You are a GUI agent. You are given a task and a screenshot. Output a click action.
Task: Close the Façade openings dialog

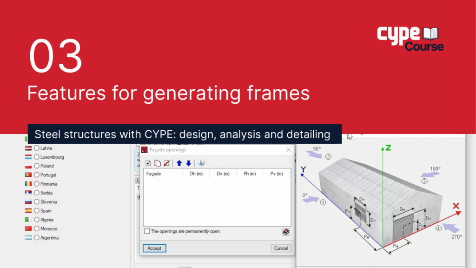[x=288, y=150]
